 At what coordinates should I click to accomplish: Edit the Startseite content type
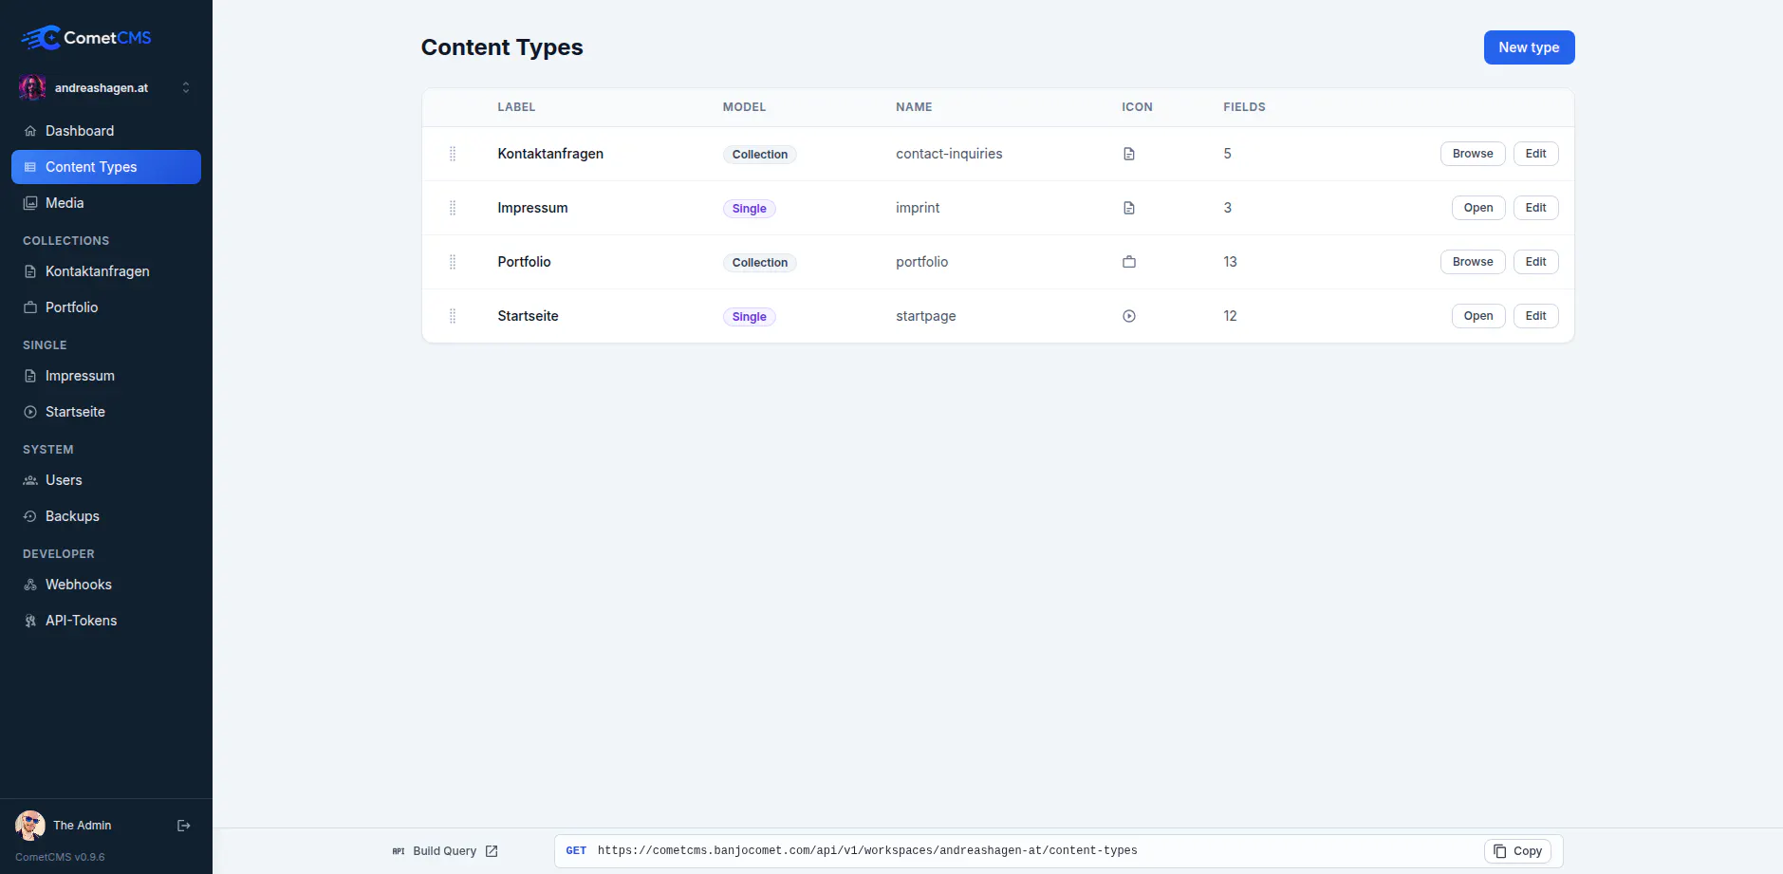pyautogui.click(x=1535, y=316)
